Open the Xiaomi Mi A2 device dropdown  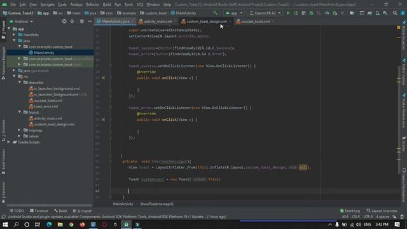pos(265,13)
